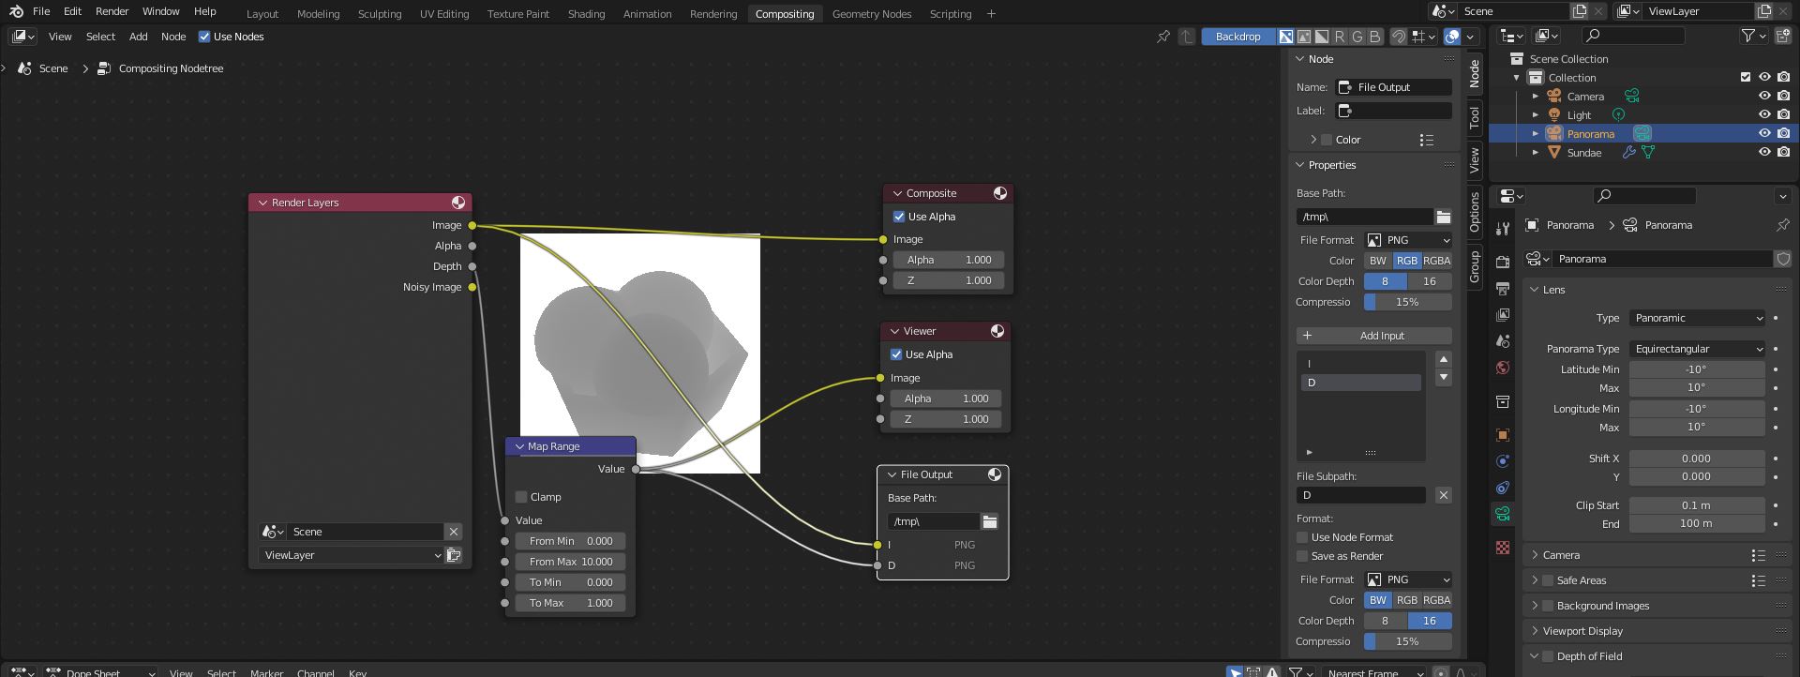The image size is (1800, 677).
Task: Open the Output properties tab icon
Action: [x=1503, y=288]
